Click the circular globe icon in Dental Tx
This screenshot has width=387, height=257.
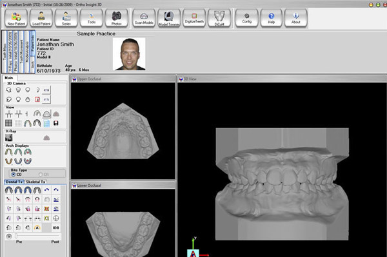56,218
